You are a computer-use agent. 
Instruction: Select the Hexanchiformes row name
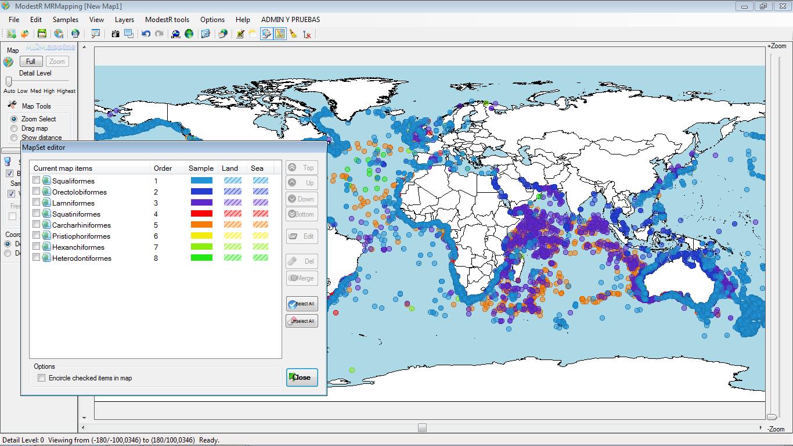coord(78,247)
